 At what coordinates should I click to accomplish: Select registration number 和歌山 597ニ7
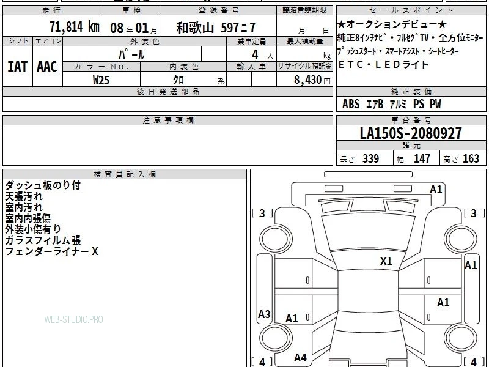tap(216, 28)
